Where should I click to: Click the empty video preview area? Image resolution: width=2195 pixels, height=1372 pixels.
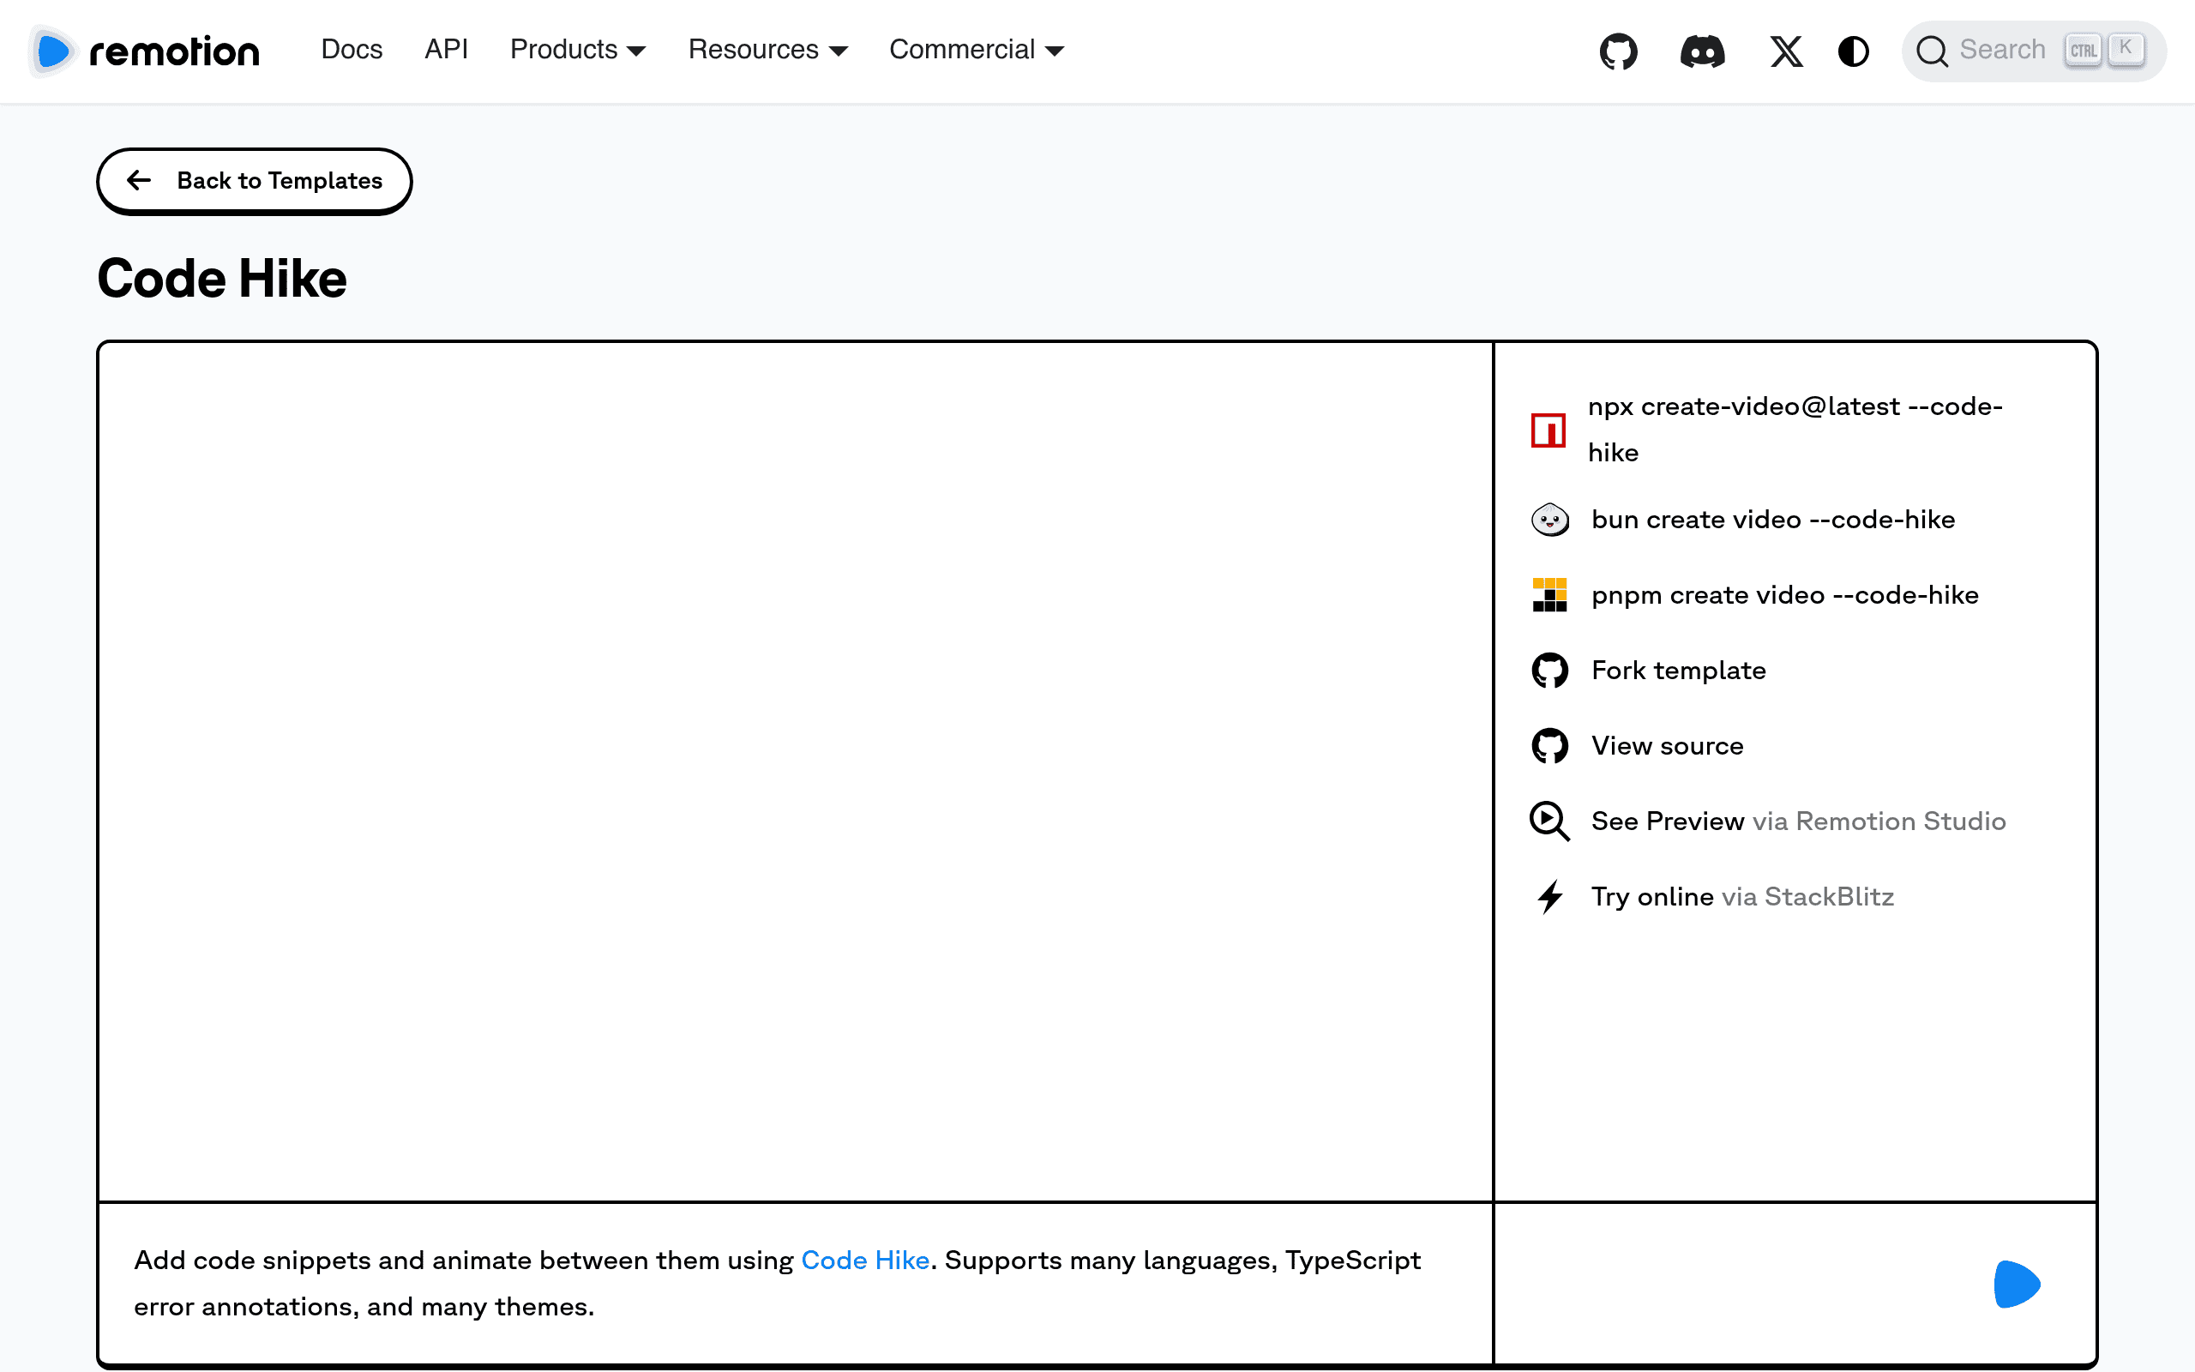795,771
